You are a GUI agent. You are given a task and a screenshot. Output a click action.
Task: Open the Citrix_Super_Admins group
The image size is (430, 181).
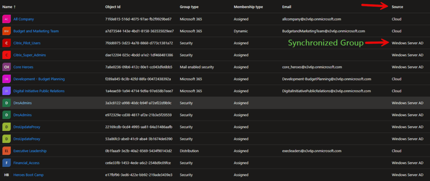(30, 55)
